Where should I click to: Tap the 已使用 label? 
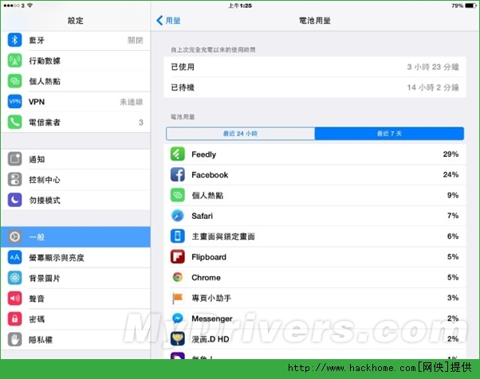pyautogui.click(x=183, y=67)
